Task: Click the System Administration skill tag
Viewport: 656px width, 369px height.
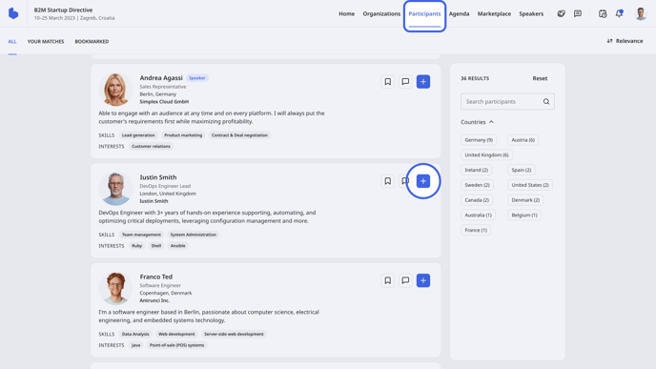Action: click(193, 235)
